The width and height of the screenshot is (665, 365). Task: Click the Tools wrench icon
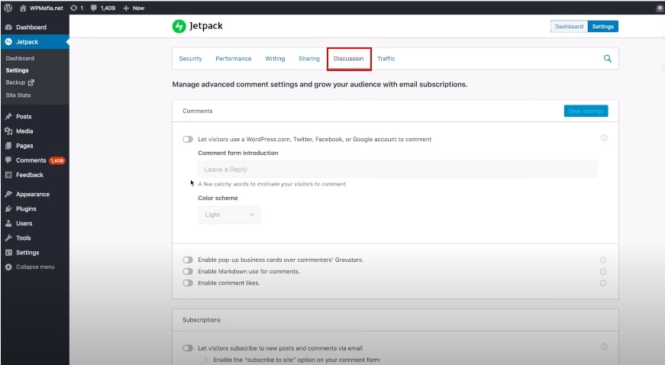coord(8,237)
